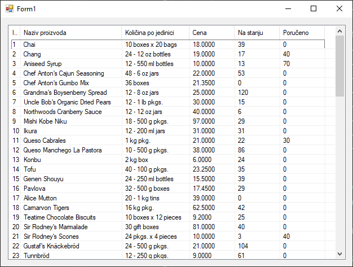The width and height of the screenshot is (353, 267).
Task: Maximize the Form1 window
Action: [x=314, y=8]
